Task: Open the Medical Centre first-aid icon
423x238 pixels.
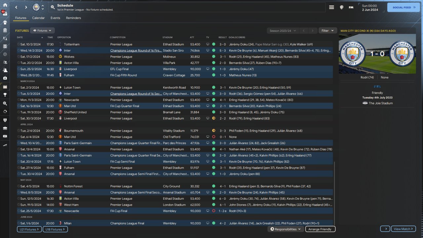Action: pos(5,78)
